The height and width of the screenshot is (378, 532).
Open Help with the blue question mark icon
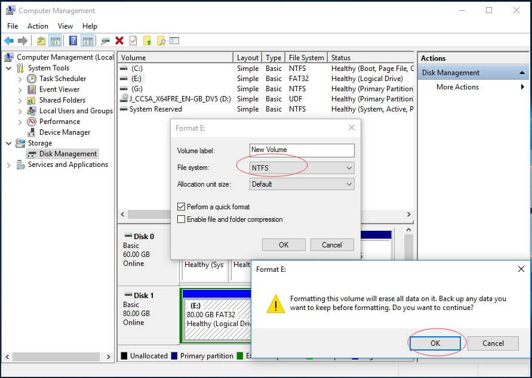[73, 41]
